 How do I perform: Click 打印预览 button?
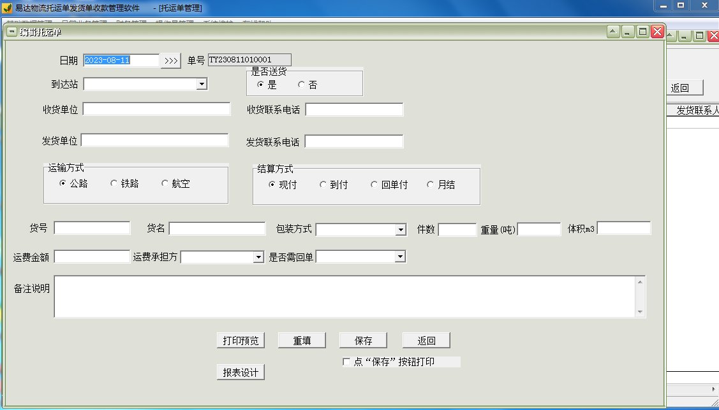pos(241,341)
